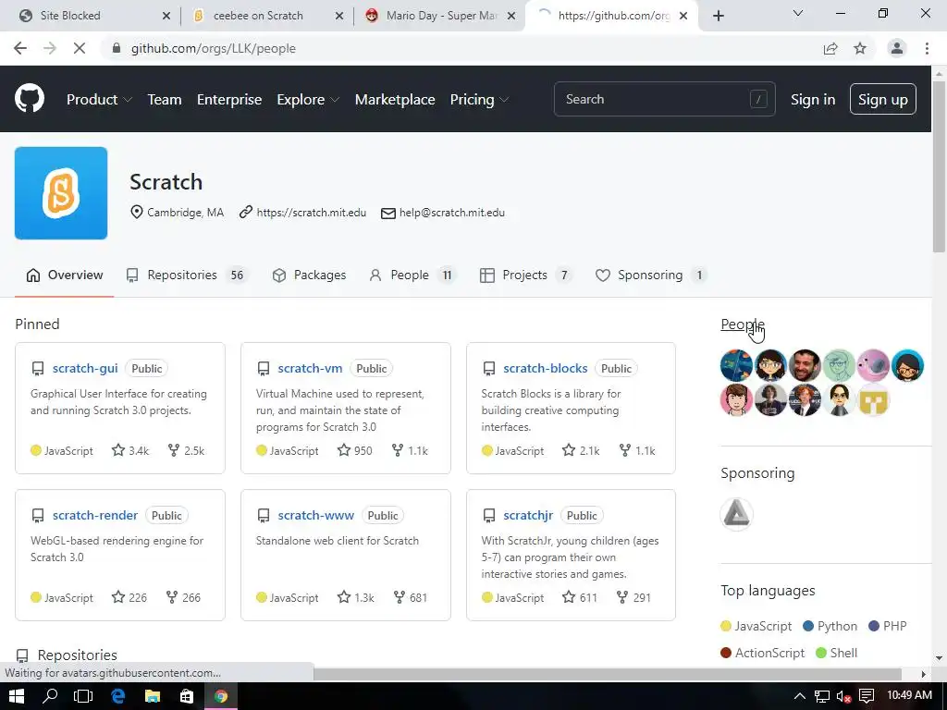947x710 pixels.
Task: Click the Scratch organization avatar image
Action: click(61, 193)
